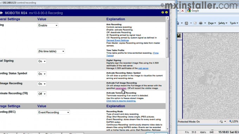The image size is (239, 134).
Task: Click the 'parameters' link
Action: tap(121, 88)
